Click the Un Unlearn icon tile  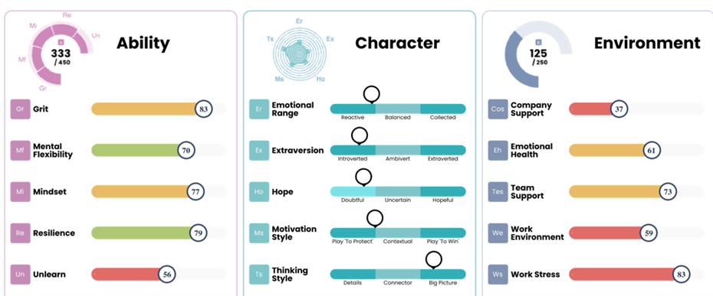click(21, 275)
